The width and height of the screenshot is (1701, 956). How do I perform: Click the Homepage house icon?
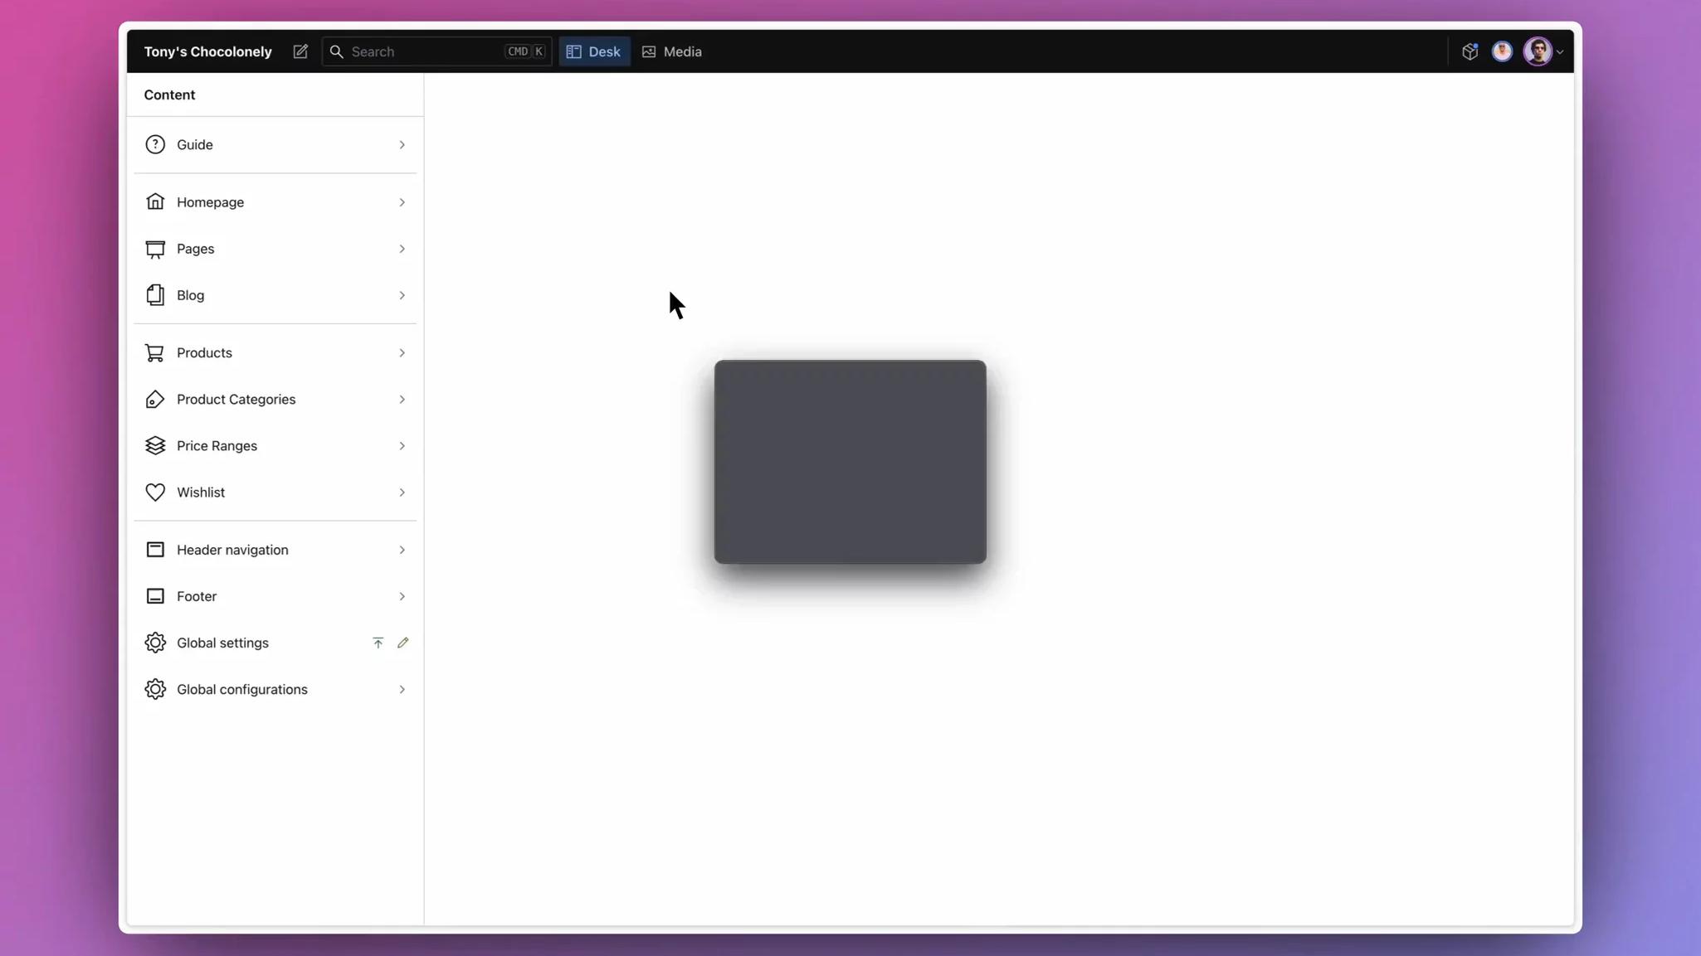(x=155, y=201)
